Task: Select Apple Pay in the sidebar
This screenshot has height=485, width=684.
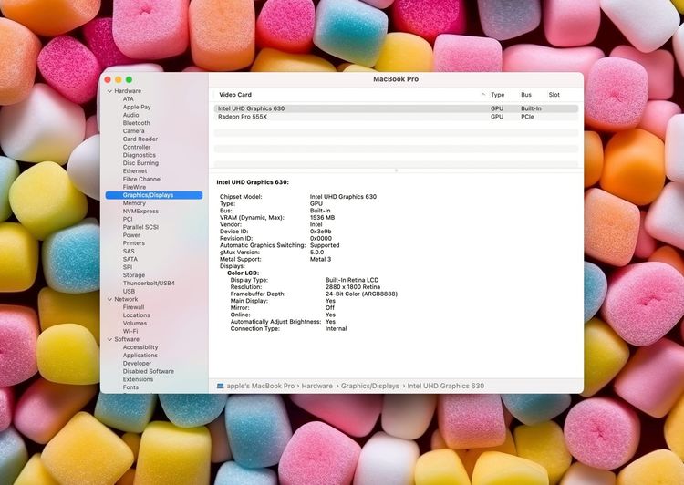Action: [137, 107]
